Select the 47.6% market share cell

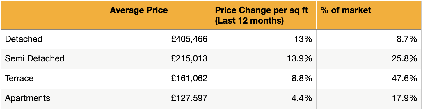[369, 79]
